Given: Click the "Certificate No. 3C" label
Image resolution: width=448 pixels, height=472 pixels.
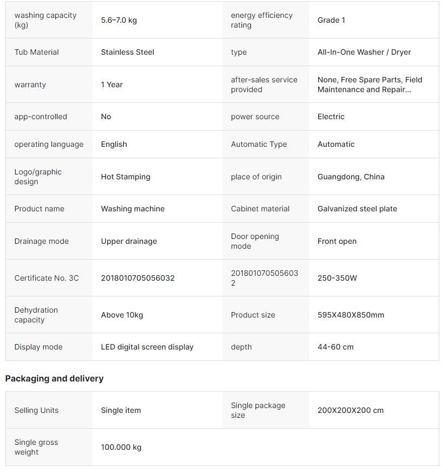Looking at the screenshot, I should click(x=47, y=278).
